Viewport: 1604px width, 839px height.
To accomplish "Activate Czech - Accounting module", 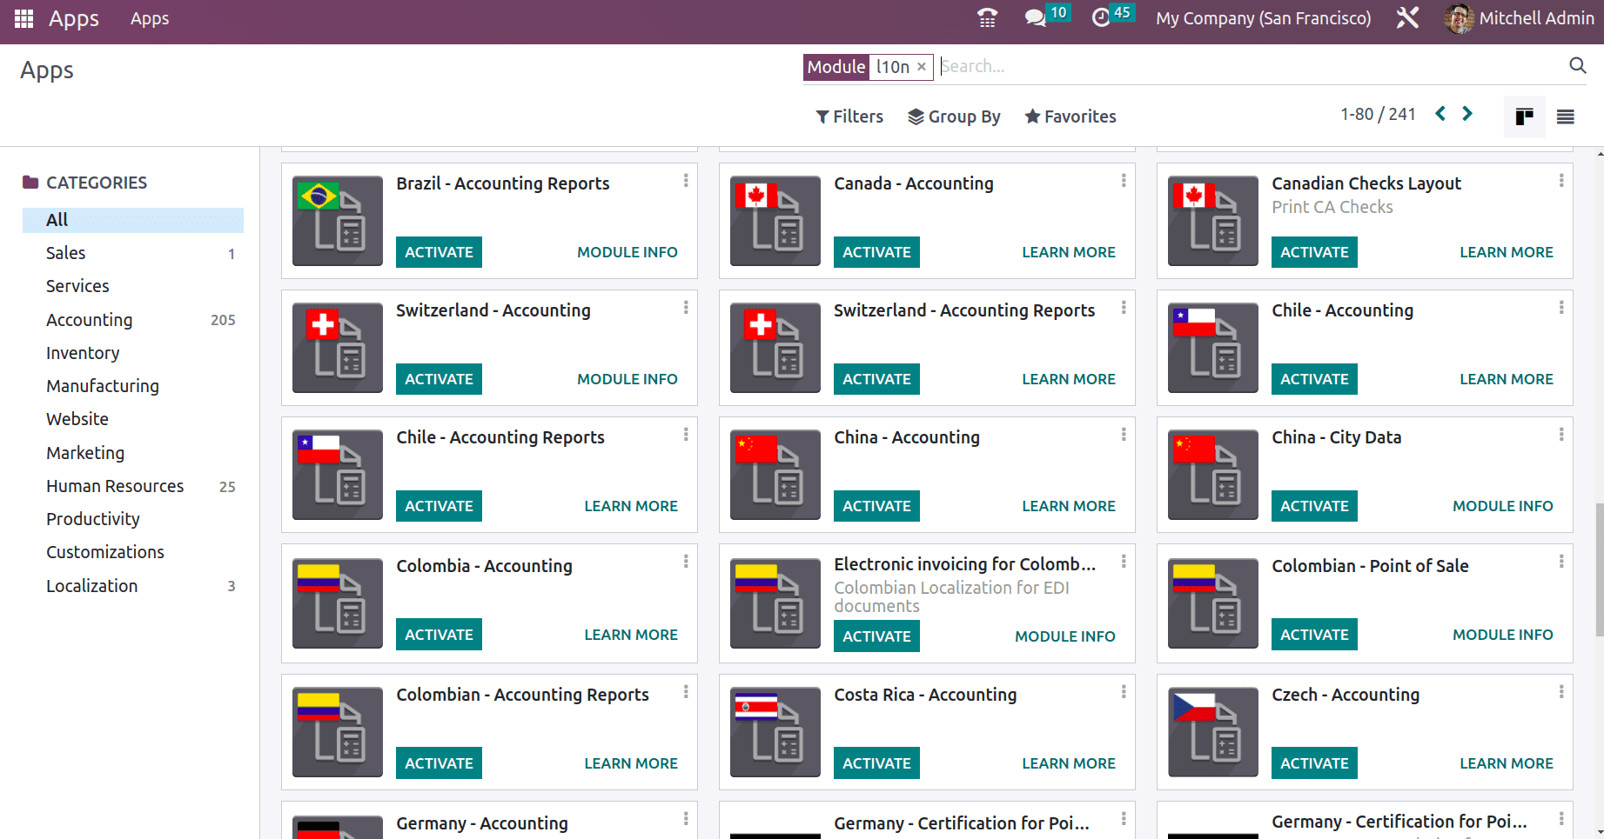I will pos(1314,763).
